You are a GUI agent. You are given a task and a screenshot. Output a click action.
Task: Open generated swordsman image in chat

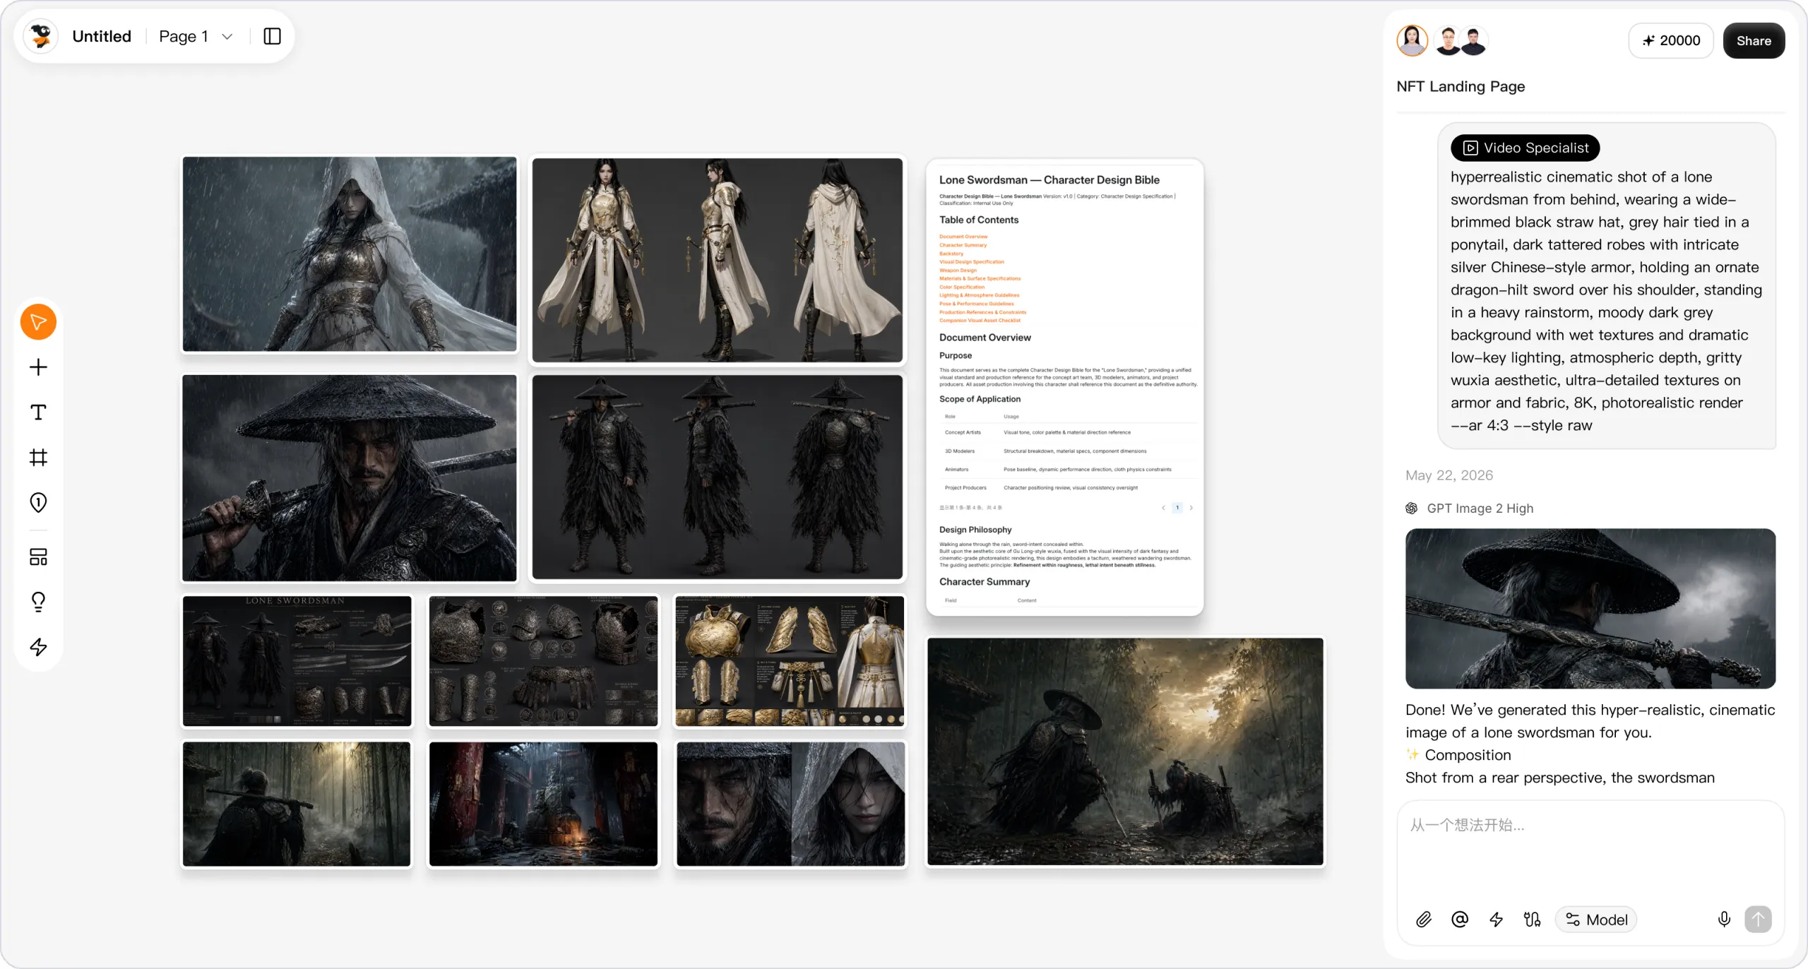pyautogui.click(x=1590, y=608)
